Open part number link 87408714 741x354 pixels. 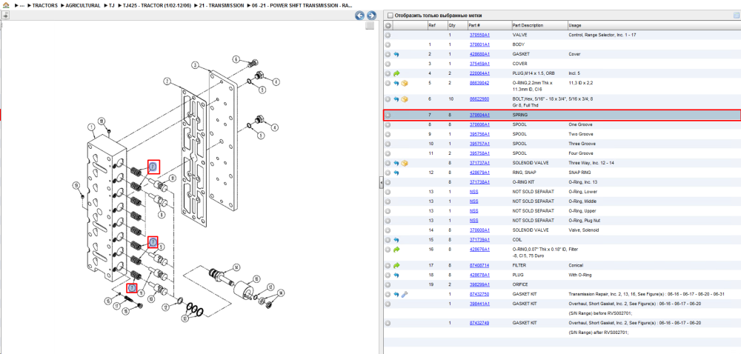(x=479, y=265)
